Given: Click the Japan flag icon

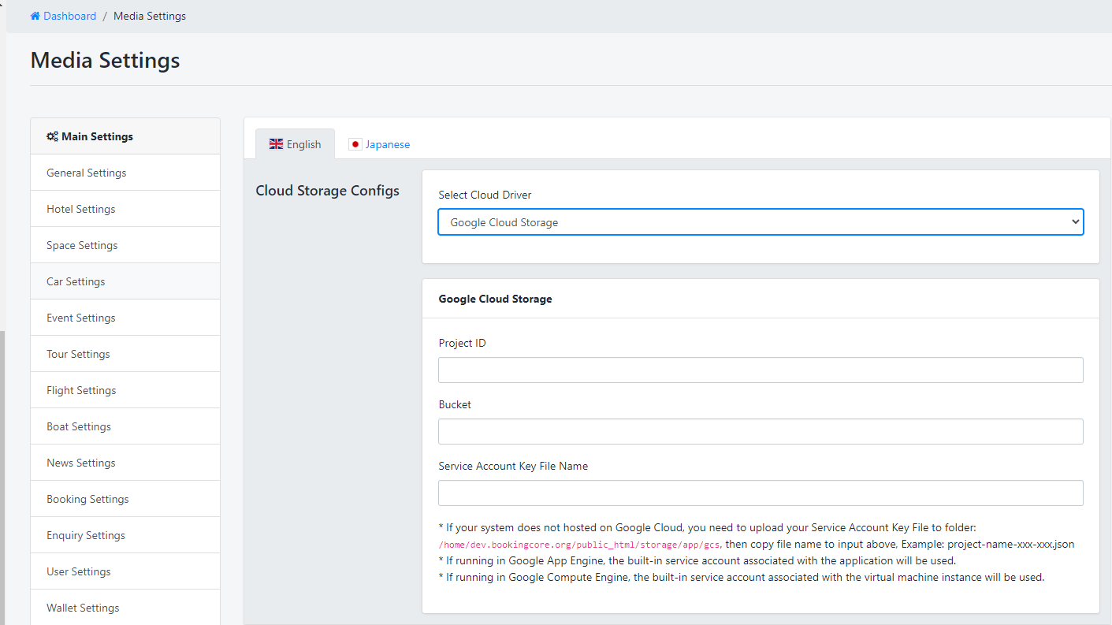Looking at the screenshot, I should (355, 144).
